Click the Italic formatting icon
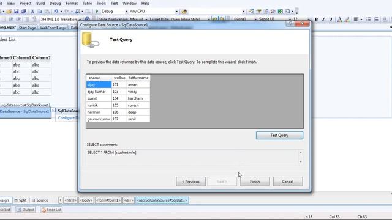Viewport: 392px width, 220px height. (323, 19)
